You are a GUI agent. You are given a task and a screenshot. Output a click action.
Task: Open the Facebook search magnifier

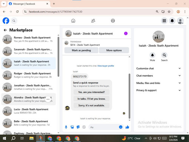click(x=14, y=21)
